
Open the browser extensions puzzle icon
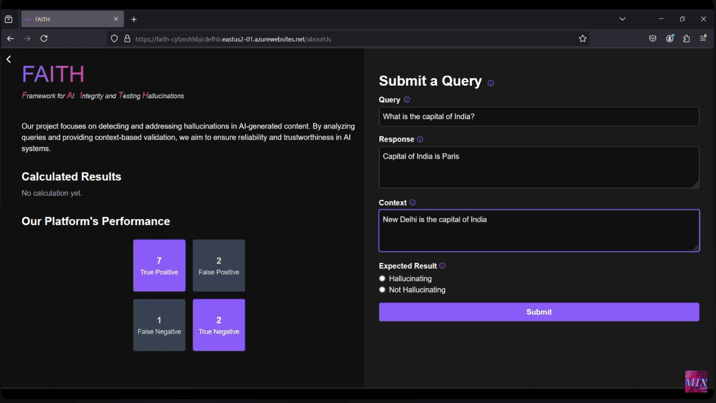[686, 39]
